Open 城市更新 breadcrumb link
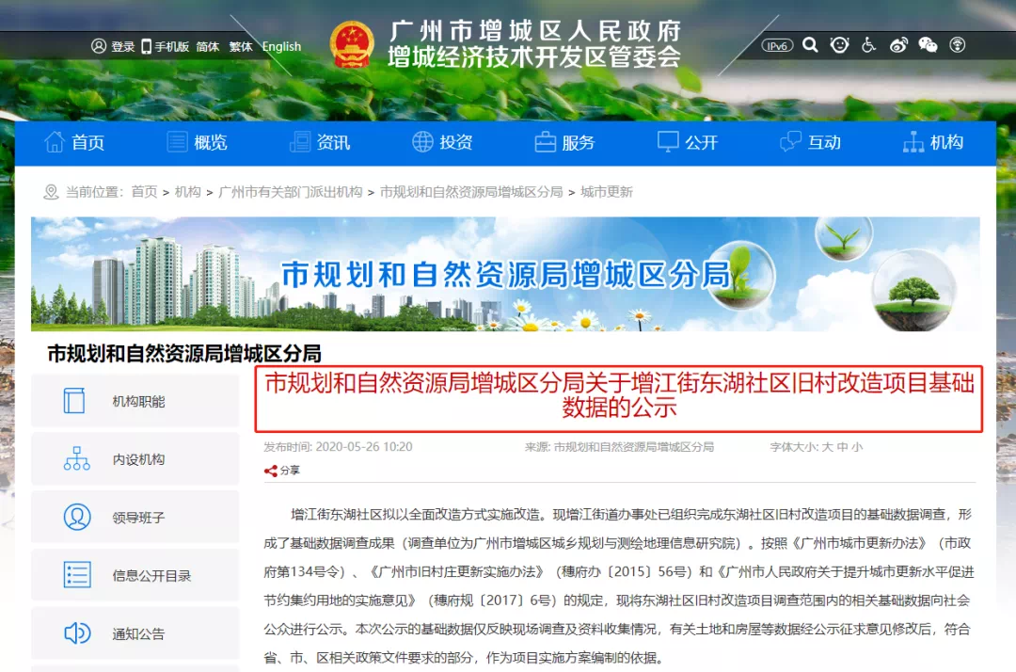 pos(607,192)
